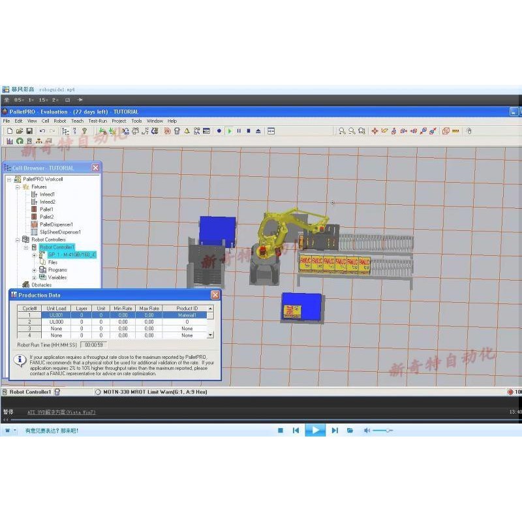This screenshot has height=522, width=522.
Task: Select Infeed2 in the Cell Browser
Action: tap(48, 202)
